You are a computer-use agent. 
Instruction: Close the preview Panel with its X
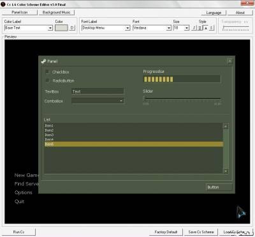click(x=230, y=61)
